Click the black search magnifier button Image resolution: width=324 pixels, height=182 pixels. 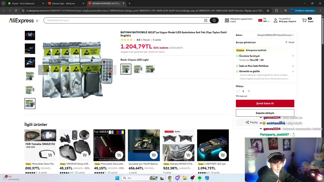click(x=214, y=20)
